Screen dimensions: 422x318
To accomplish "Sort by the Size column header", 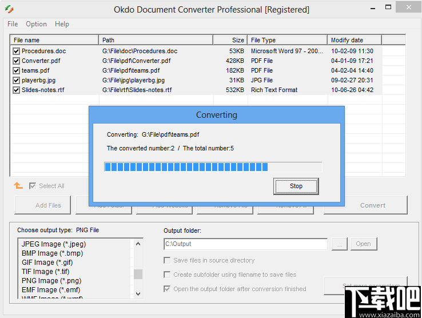I will (x=230, y=40).
